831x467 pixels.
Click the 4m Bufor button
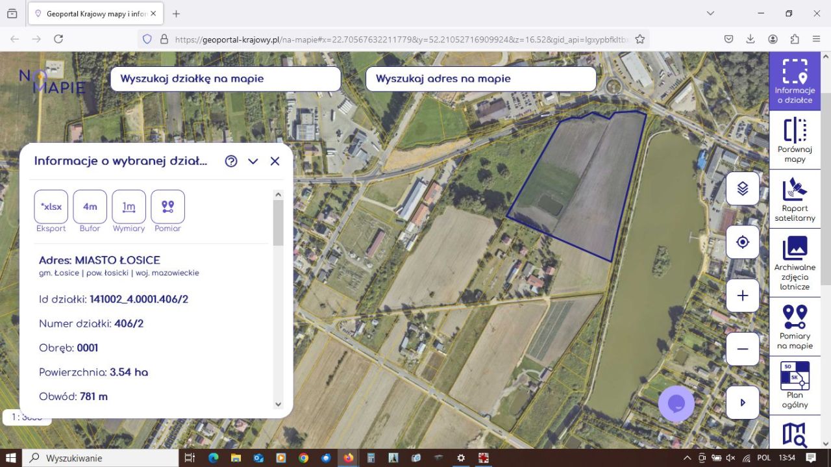(90, 207)
